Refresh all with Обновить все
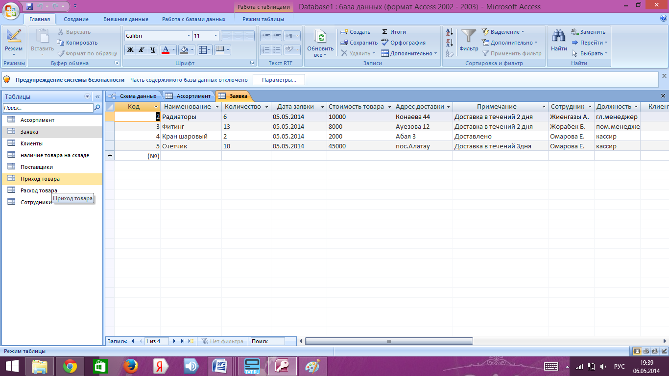 point(320,43)
